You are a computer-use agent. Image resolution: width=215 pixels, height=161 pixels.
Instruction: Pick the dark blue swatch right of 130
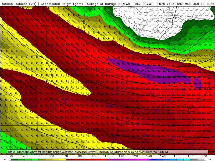[152, 160]
